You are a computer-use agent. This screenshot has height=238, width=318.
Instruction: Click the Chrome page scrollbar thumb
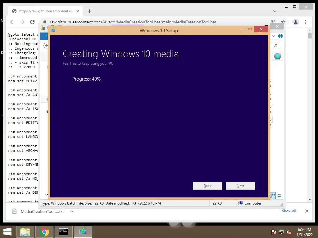point(310,36)
